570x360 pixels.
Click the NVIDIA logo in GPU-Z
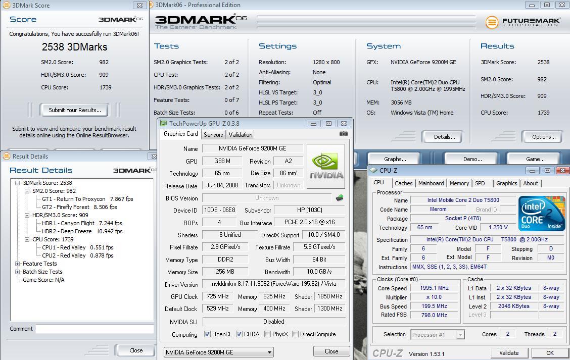click(326, 167)
